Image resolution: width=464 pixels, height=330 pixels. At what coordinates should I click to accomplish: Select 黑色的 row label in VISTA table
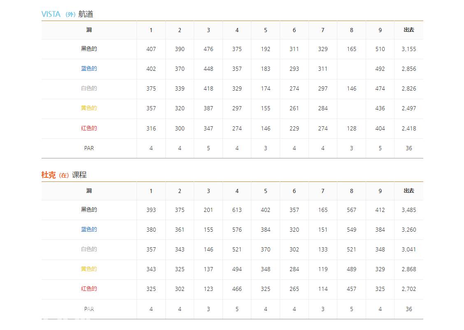click(89, 49)
